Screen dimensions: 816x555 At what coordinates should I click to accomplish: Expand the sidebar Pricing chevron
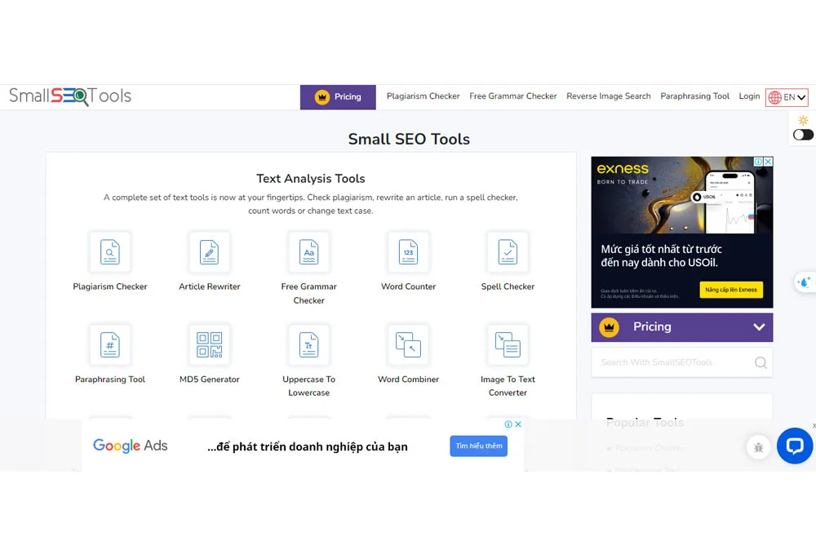(x=759, y=327)
